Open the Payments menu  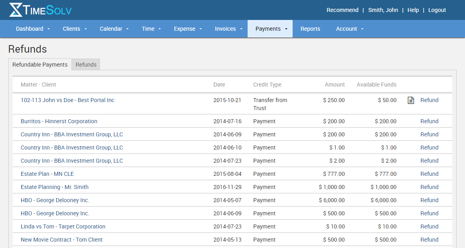(270, 29)
